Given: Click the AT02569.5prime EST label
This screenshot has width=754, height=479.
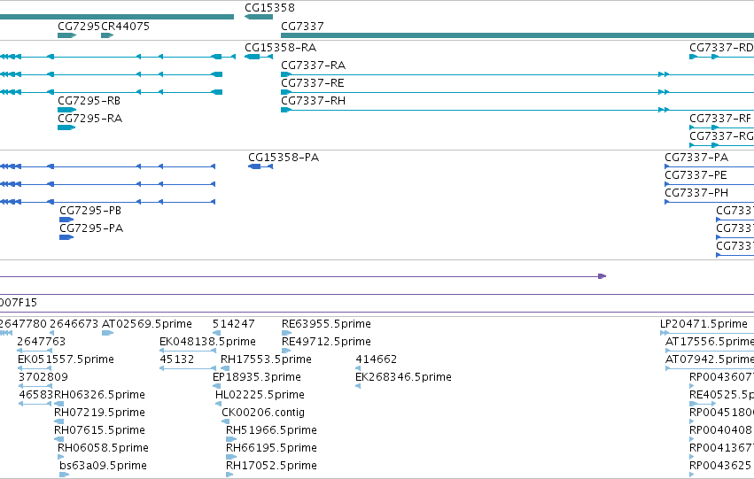Looking at the screenshot, I should pos(147,323).
